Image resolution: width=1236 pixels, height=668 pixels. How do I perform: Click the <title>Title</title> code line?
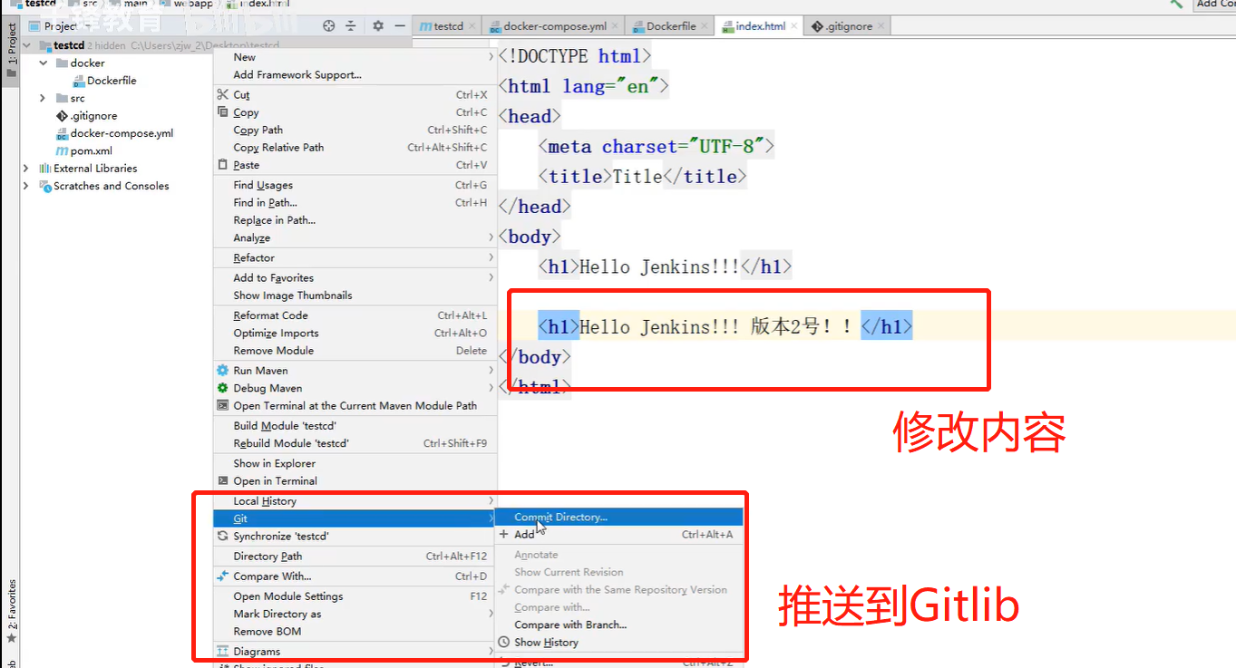pos(642,176)
